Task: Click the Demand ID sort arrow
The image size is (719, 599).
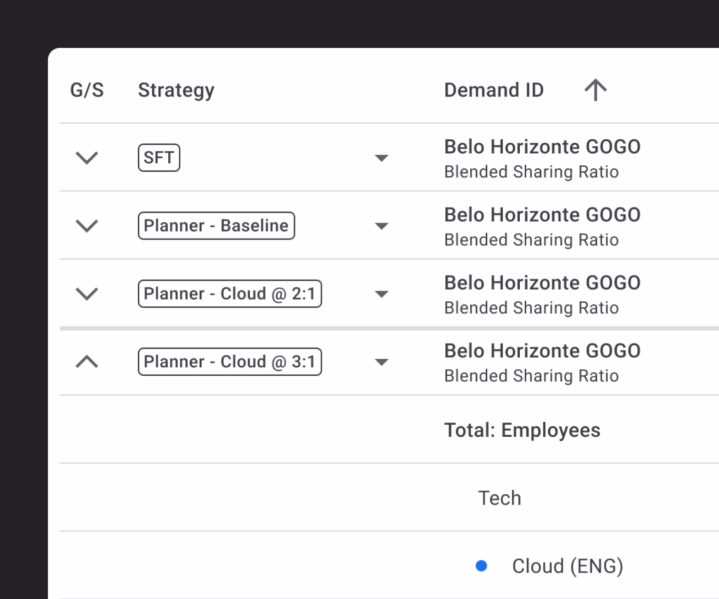Action: tap(595, 90)
